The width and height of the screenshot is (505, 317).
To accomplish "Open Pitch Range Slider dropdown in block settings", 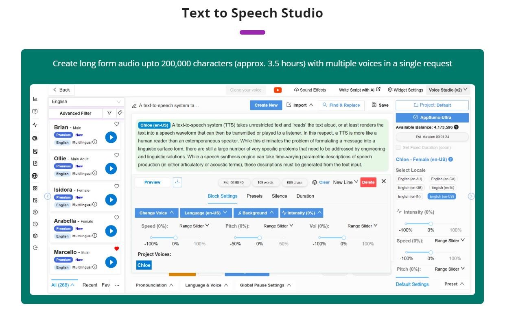I will [x=279, y=226].
